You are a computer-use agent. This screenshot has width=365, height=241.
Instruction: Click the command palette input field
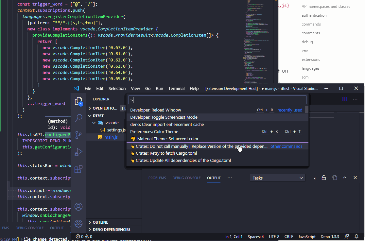click(217, 100)
